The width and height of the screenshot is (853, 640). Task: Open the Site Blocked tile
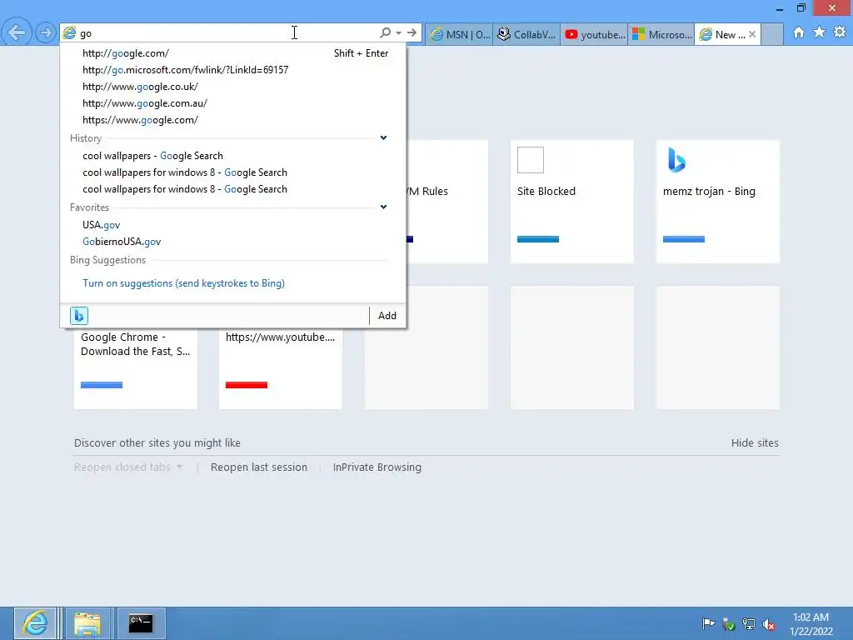coord(571,202)
